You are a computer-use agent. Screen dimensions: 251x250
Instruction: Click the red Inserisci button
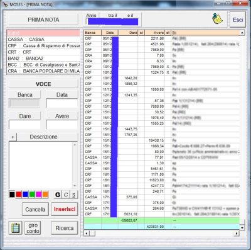65,209
